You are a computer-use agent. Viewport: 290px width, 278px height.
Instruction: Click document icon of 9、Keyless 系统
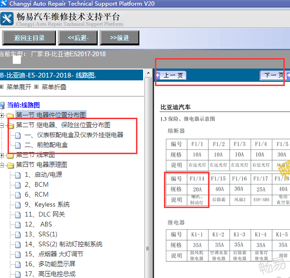(18, 205)
